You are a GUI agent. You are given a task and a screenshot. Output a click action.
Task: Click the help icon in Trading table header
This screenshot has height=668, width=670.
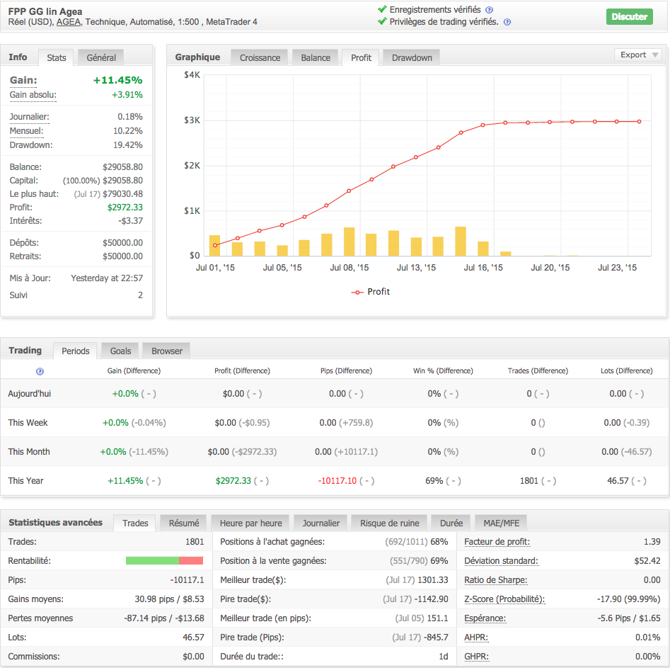[40, 370]
